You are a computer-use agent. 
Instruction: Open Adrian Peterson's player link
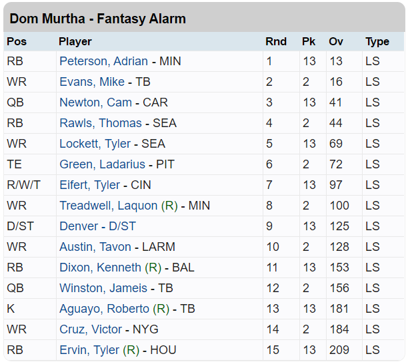103,61
